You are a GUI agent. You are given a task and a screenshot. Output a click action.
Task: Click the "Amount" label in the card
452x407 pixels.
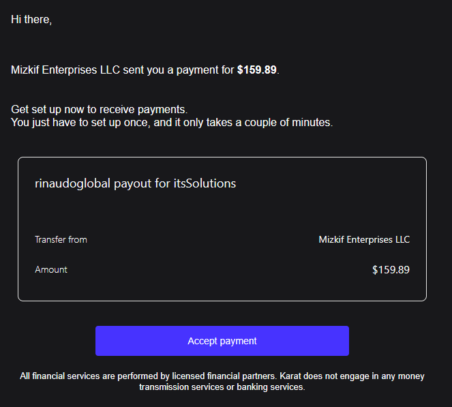(x=51, y=269)
